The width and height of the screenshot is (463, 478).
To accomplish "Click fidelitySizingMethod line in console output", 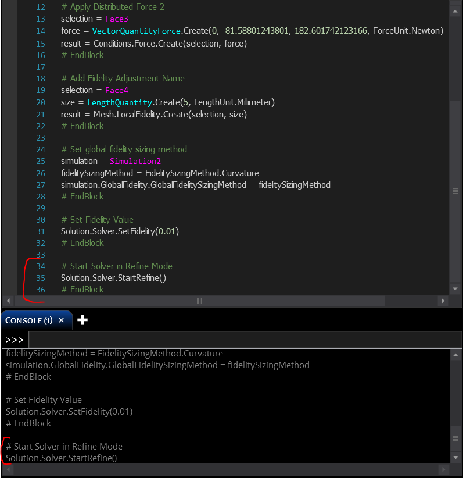I will pos(114,354).
